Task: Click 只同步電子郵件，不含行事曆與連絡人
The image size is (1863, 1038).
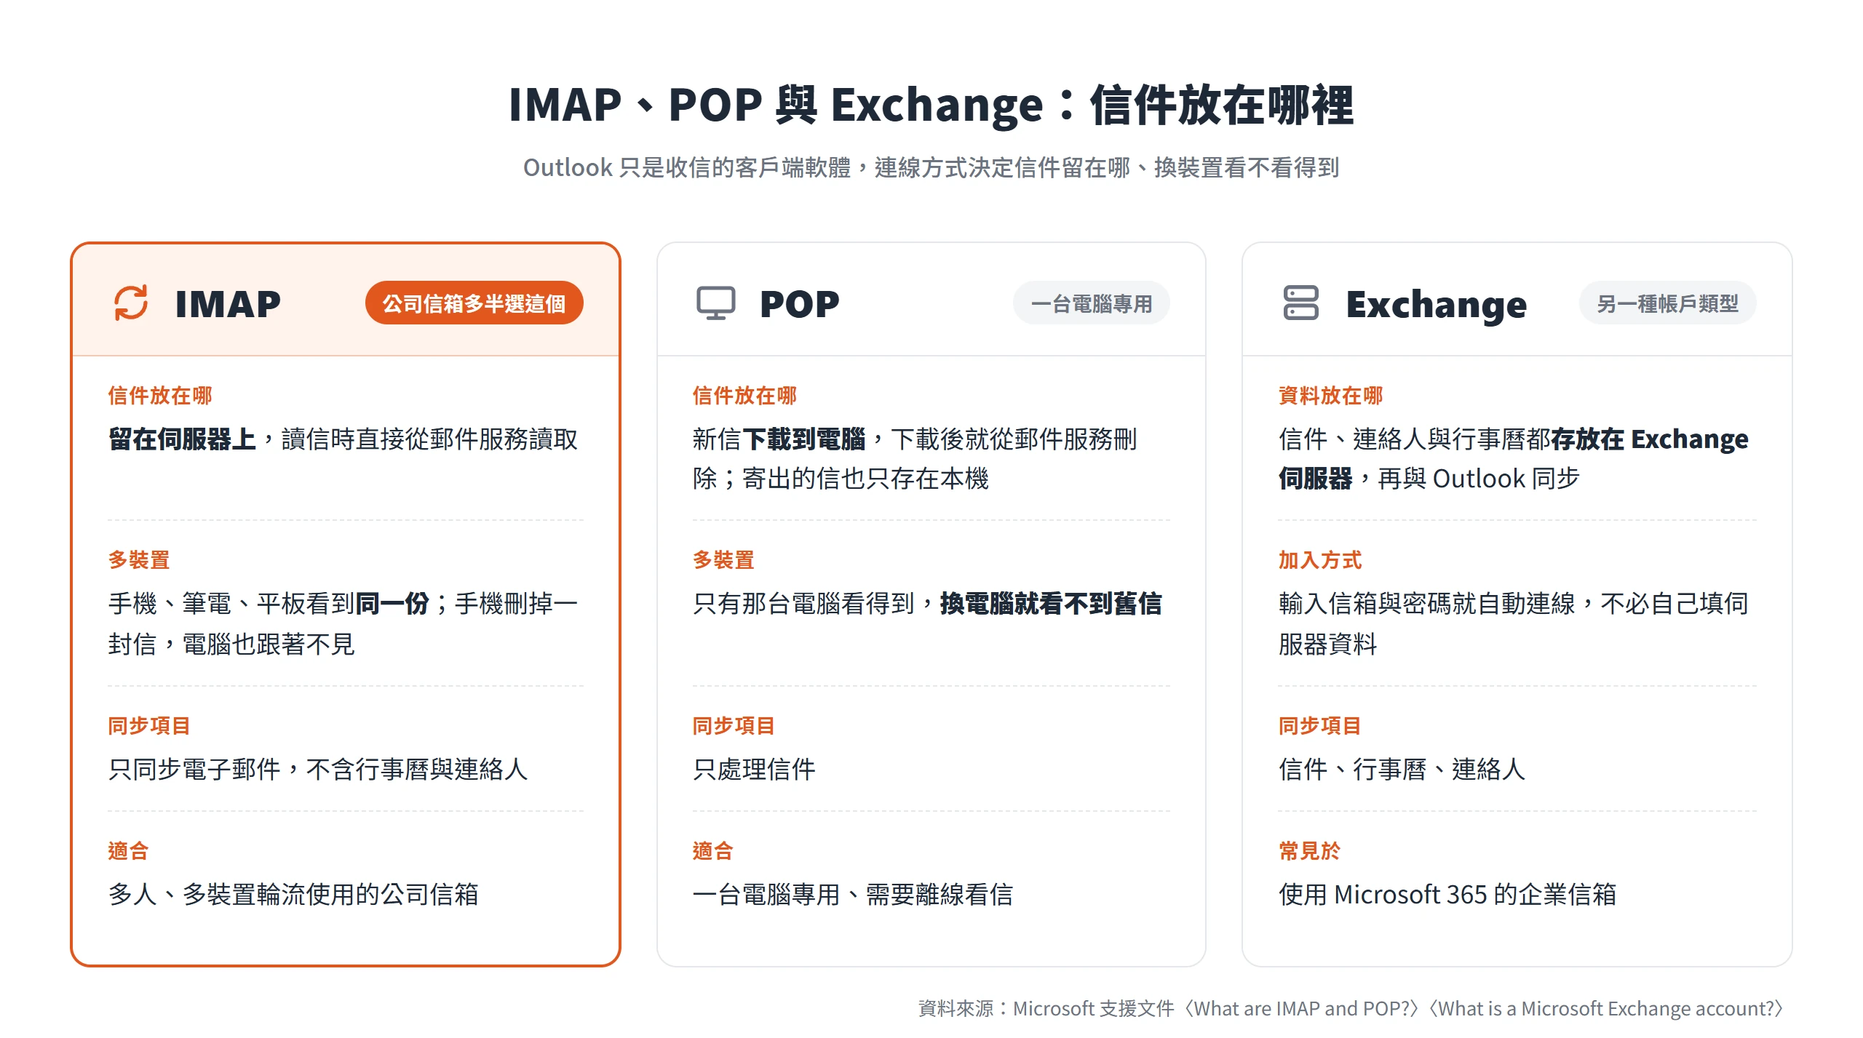Action: pos(318,770)
